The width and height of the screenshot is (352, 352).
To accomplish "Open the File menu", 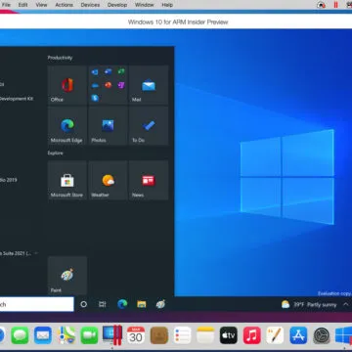I will tap(6, 5).
